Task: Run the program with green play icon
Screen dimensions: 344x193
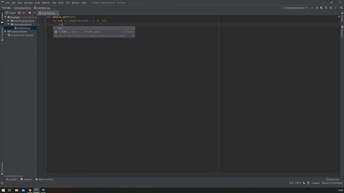Action: 312,8
